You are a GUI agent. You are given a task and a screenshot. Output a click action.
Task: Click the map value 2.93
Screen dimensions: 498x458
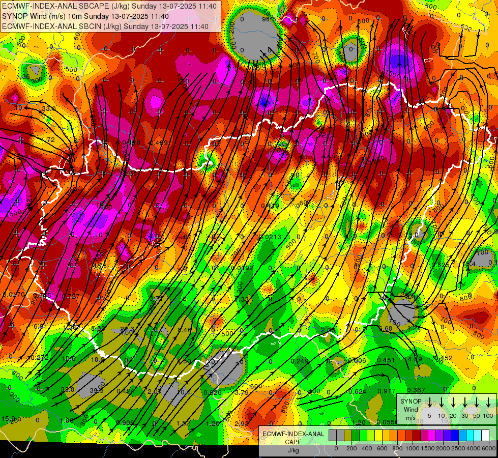tap(242, 424)
